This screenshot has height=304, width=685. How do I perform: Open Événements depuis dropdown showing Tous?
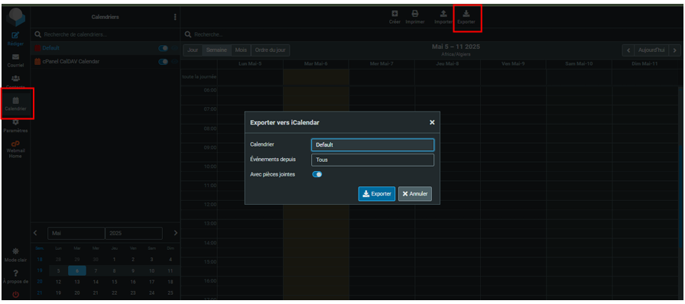(372, 160)
